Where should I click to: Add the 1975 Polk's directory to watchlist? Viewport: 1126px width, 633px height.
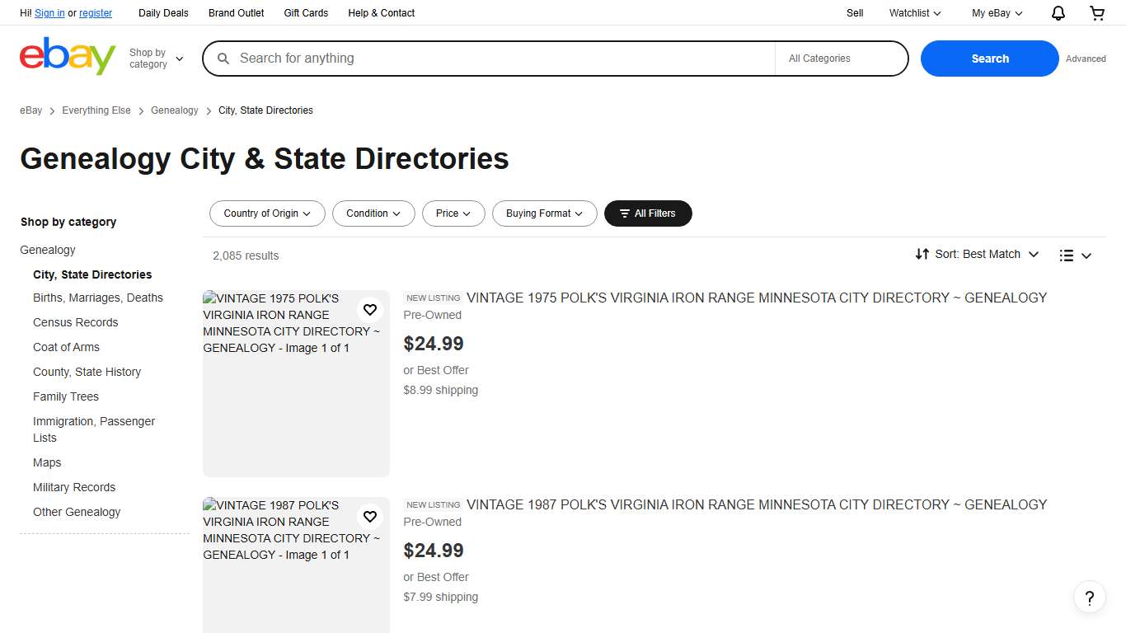[x=370, y=310]
